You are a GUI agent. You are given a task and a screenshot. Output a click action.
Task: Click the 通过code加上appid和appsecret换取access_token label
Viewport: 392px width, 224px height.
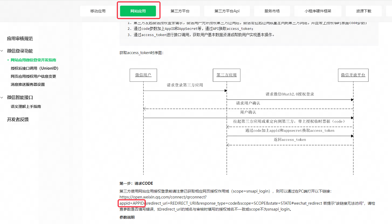[290, 130]
